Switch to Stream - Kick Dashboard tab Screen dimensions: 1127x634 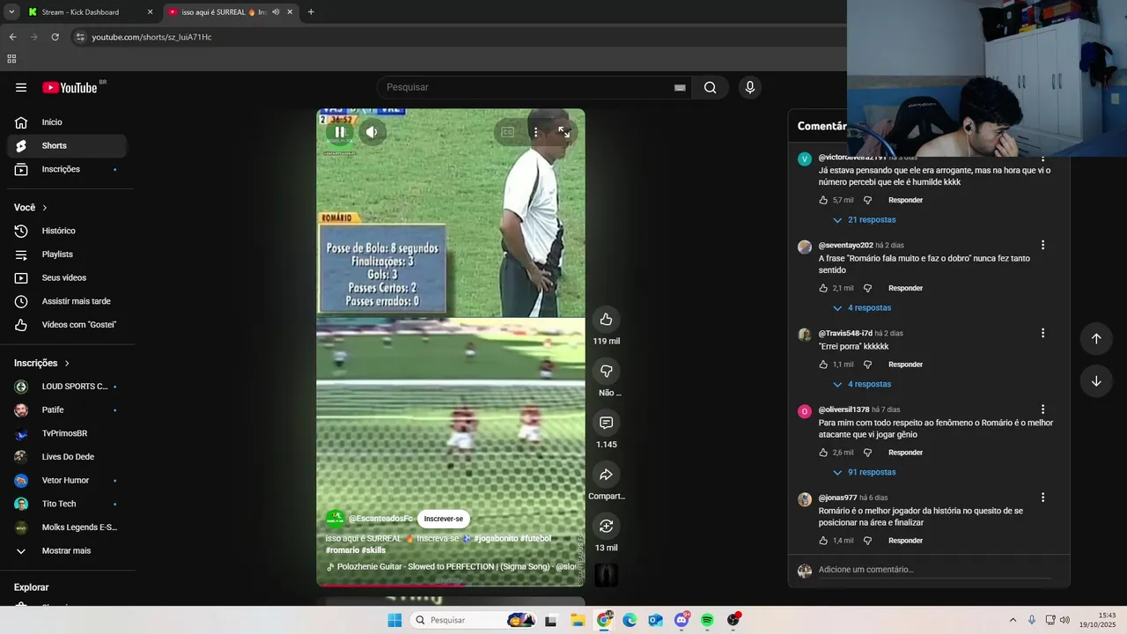pyautogui.click(x=91, y=12)
